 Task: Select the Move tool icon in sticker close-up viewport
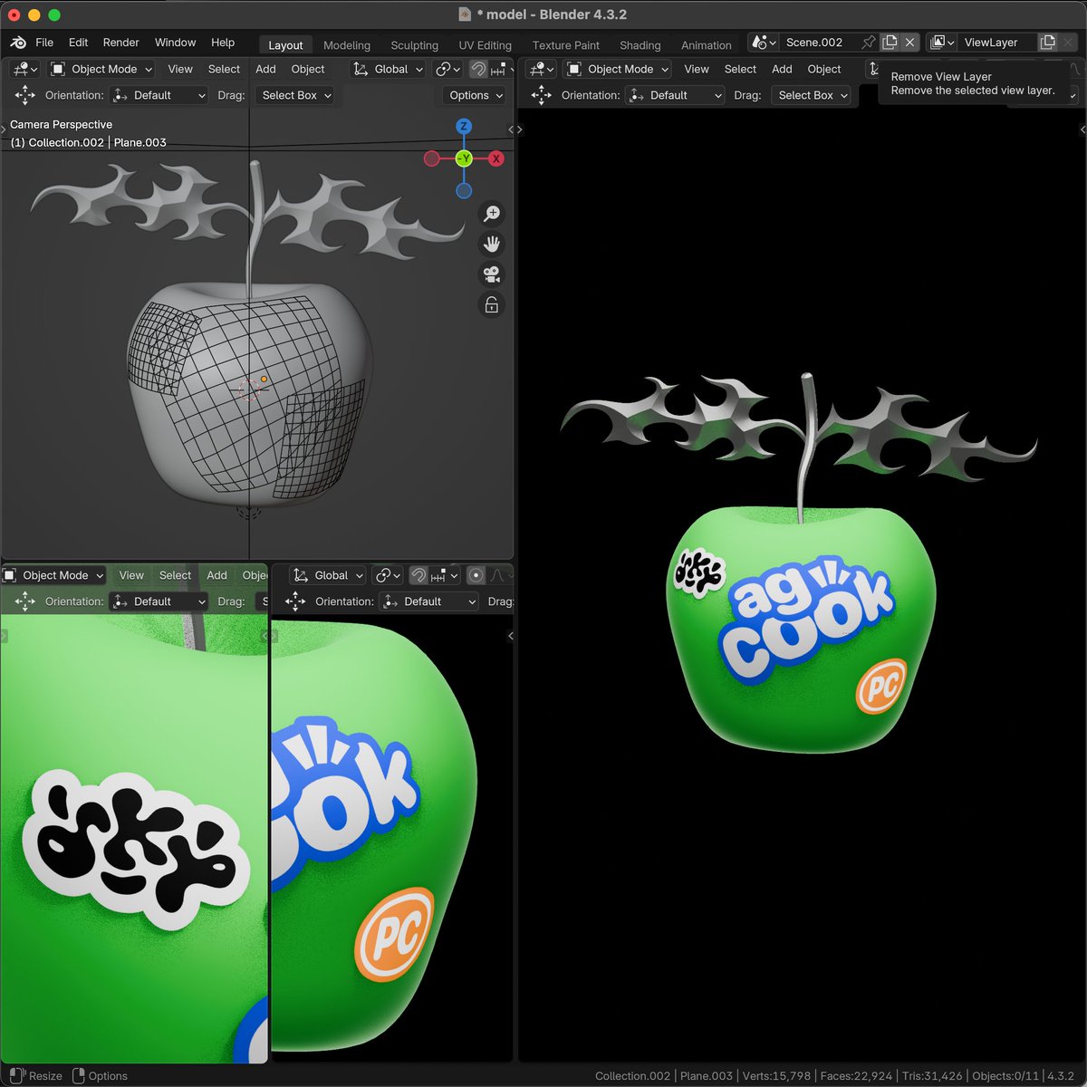[x=25, y=601]
